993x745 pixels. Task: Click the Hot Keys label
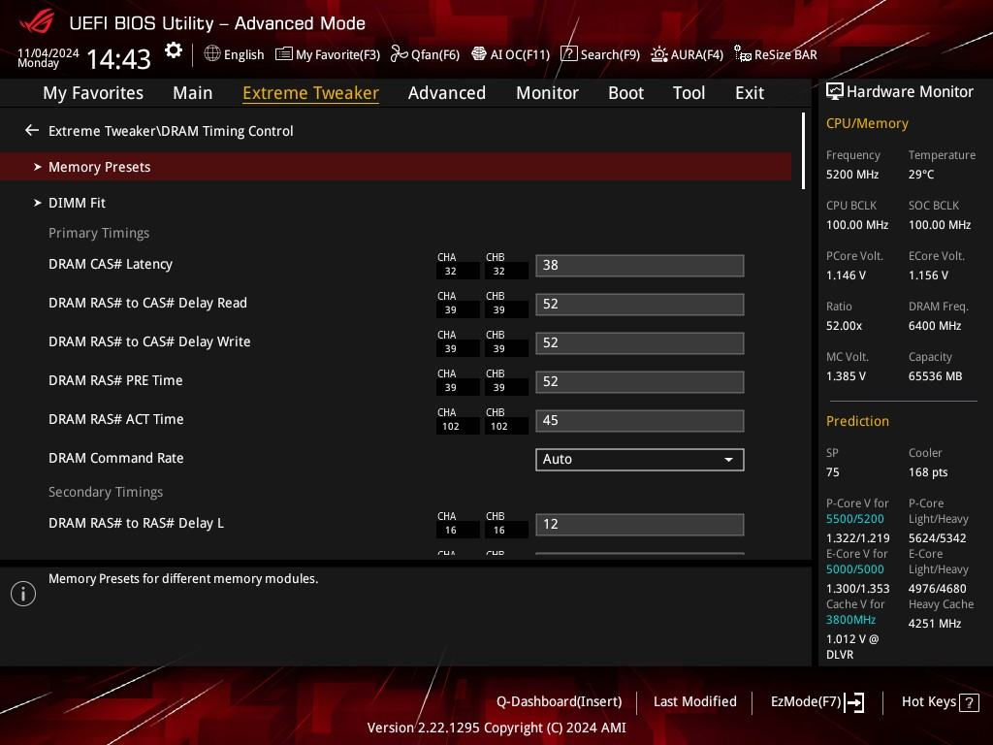[x=928, y=702]
